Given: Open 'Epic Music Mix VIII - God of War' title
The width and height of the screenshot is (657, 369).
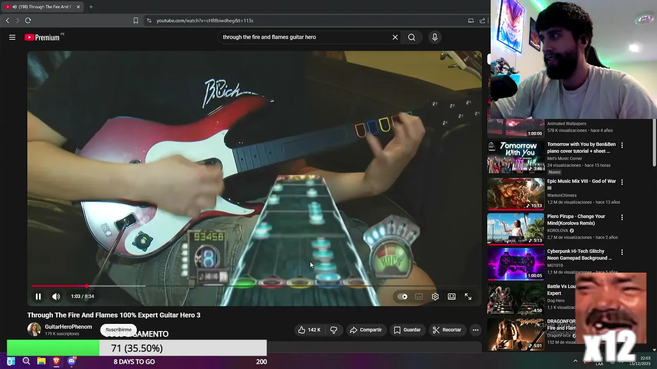Looking at the screenshot, I should [582, 184].
